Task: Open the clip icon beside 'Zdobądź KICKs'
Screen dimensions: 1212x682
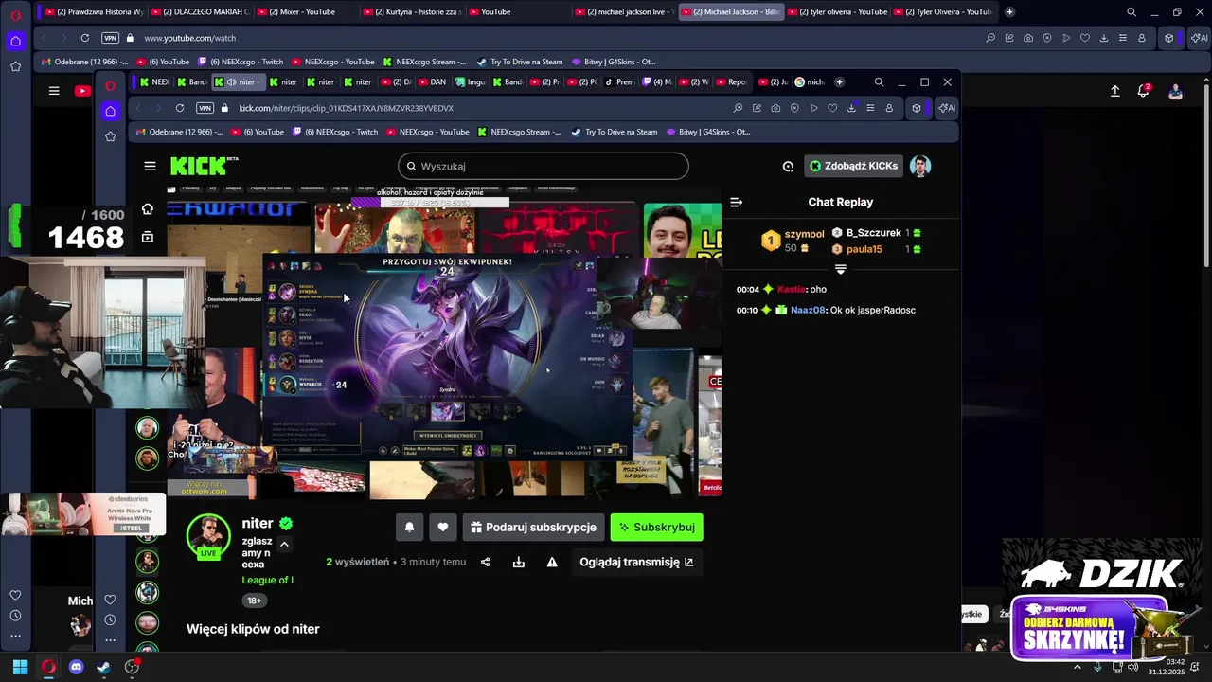Action: pos(788,166)
